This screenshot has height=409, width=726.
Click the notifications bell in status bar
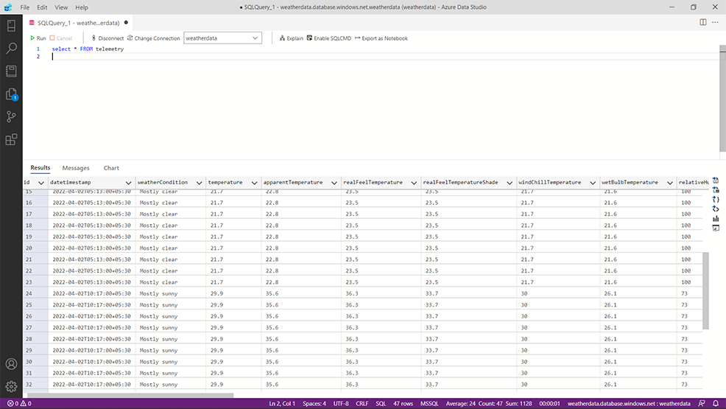point(716,403)
